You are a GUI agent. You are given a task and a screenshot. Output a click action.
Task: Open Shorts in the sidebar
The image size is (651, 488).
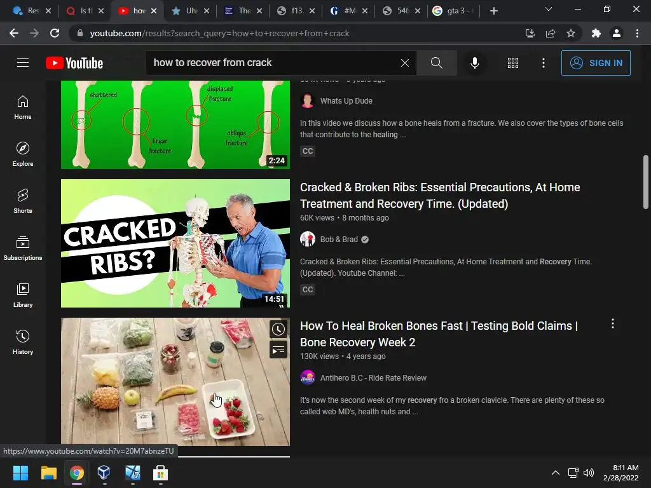23,201
